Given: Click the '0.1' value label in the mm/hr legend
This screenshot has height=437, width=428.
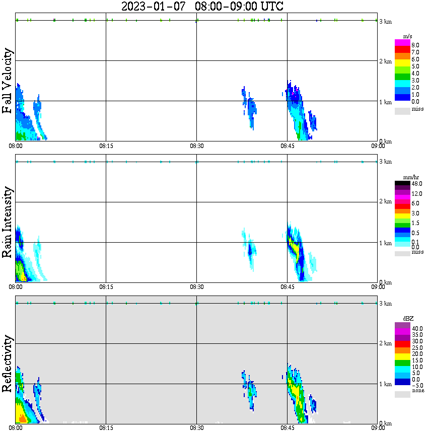Looking at the screenshot, I should [x=415, y=242].
